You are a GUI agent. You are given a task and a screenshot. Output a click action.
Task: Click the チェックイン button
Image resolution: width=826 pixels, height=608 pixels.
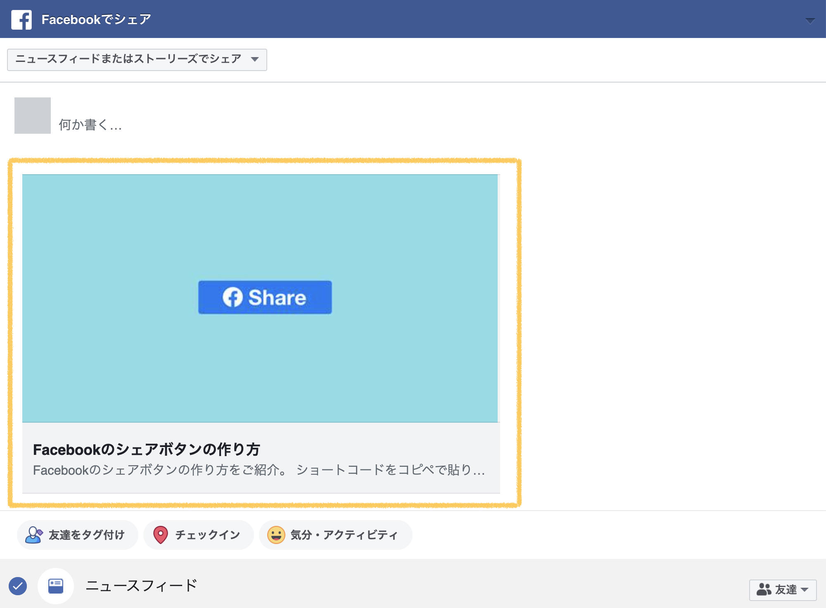coord(199,535)
